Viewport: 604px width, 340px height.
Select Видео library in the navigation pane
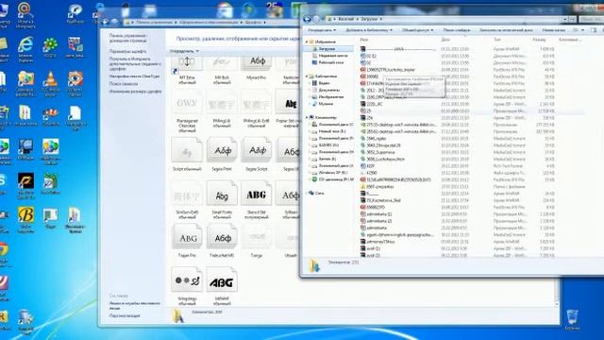point(321,83)
